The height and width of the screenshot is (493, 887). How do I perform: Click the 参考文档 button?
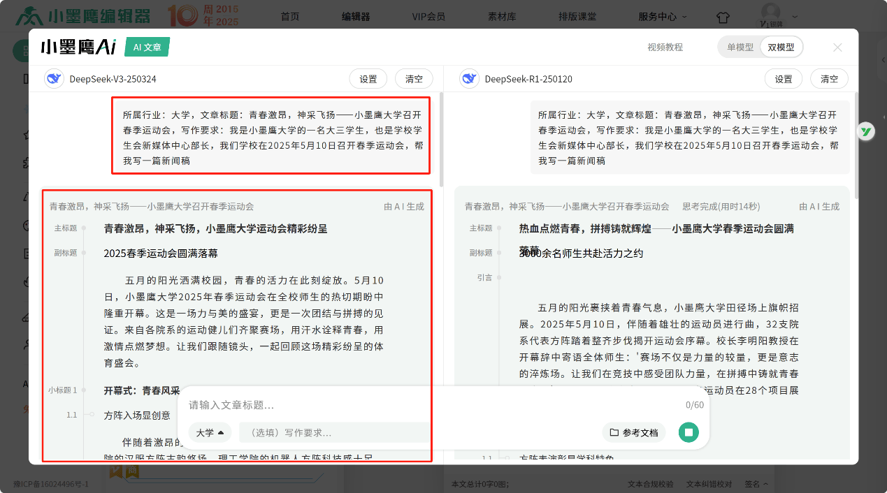coord(633,432)
